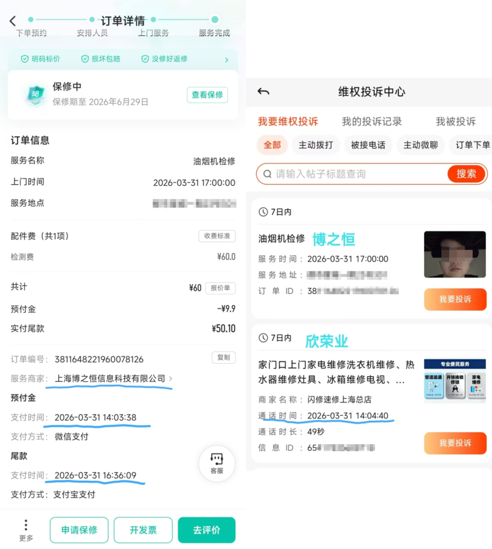492x549 pixels.
Task: Tap the 通话时长 49秒 value
Action: pos(316,432)
